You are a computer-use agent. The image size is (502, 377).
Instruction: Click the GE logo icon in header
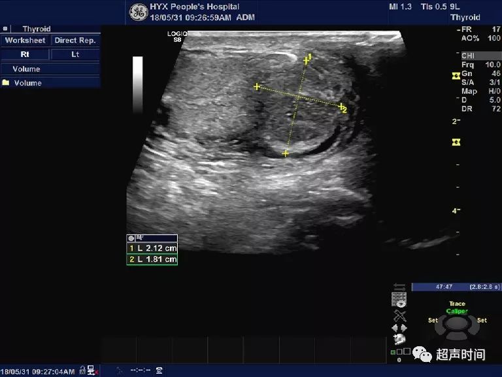click(139, 12)
